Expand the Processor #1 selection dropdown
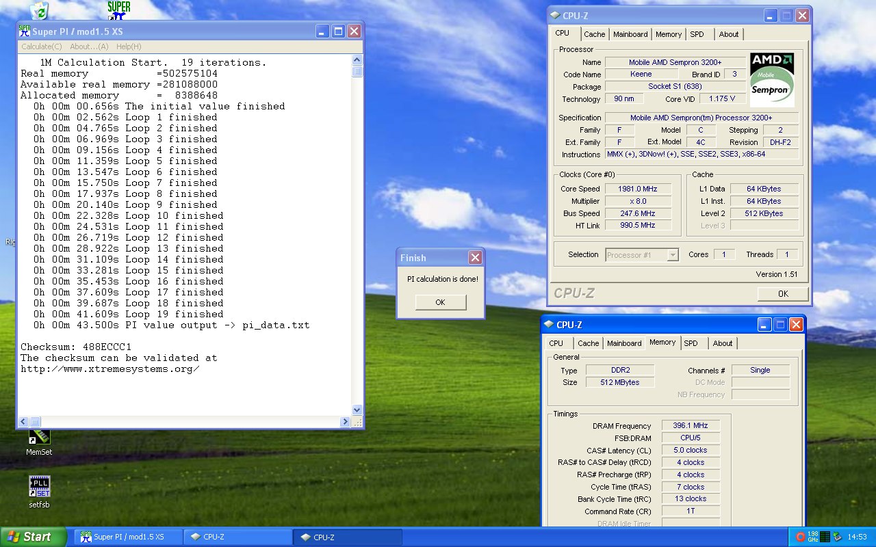Viewport: 876px width, 547px height. point(673,255)
